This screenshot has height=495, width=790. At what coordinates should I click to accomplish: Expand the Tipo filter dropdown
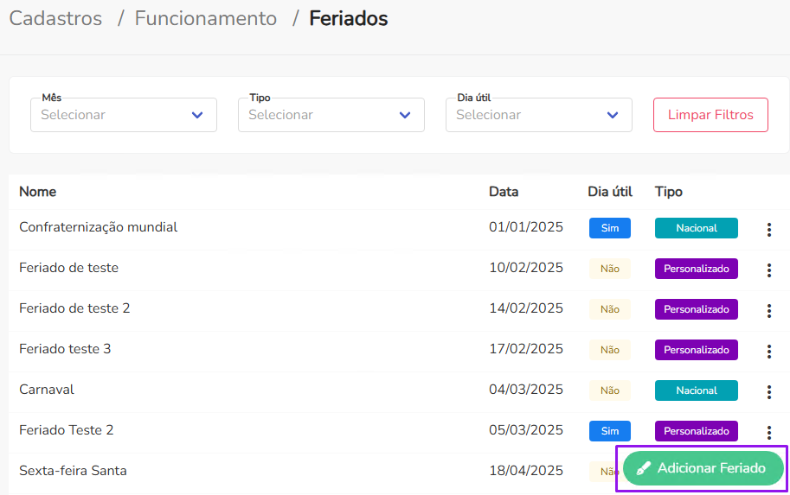[331, 115]
